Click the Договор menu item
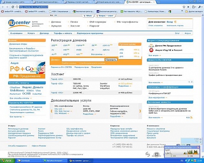The image size is (204, 163). pyautogui.click(x=44, y=33)
